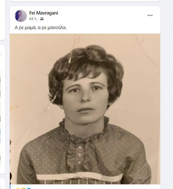Click the blue like reaction icon

[x=29, y=188]
